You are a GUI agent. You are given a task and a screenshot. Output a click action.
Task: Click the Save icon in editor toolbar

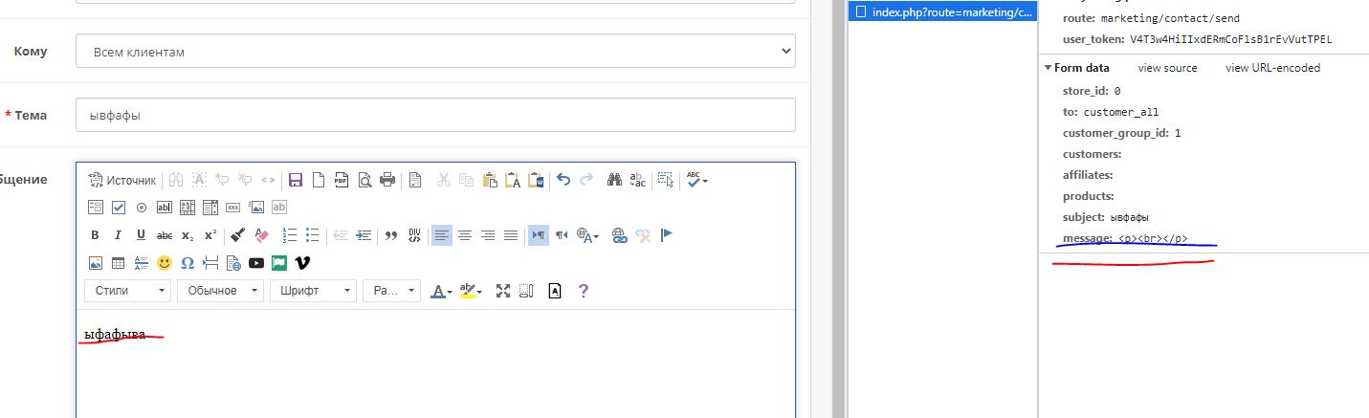[x=295, y=180]
